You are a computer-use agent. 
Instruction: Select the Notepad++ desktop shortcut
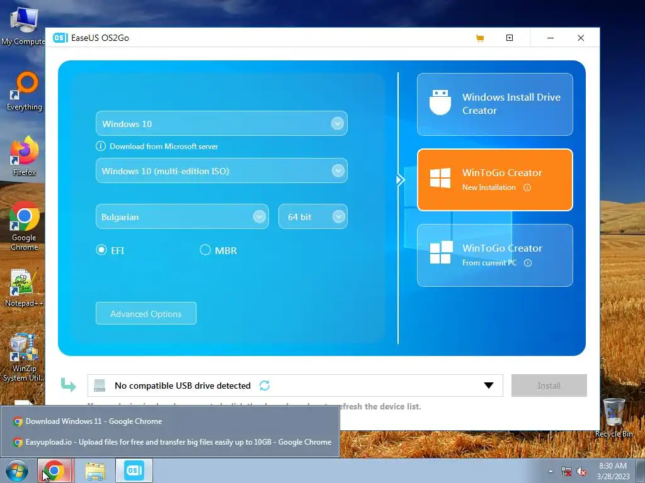pyautogui.click(x=24, y=287)
